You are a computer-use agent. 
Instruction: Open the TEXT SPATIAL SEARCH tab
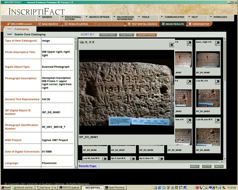tap(142, 24)
